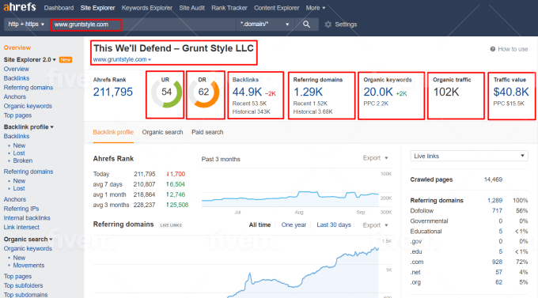Switch to the Paid search tab
Image resolution: width=538 pixels, height=298 pixels.
click(x=207, y=132)
